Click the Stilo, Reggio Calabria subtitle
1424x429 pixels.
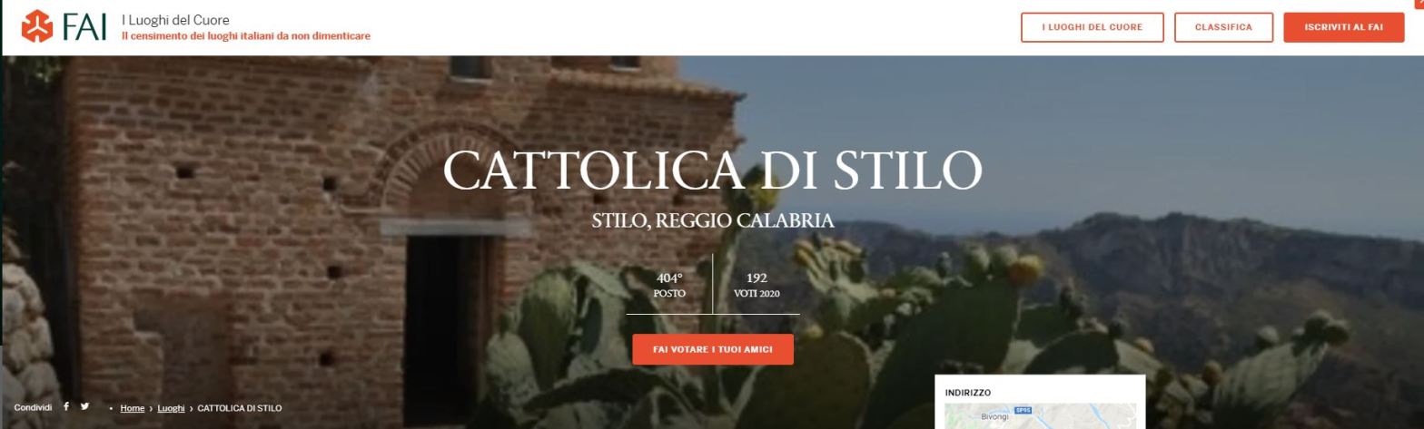click(x=713, y=220)
